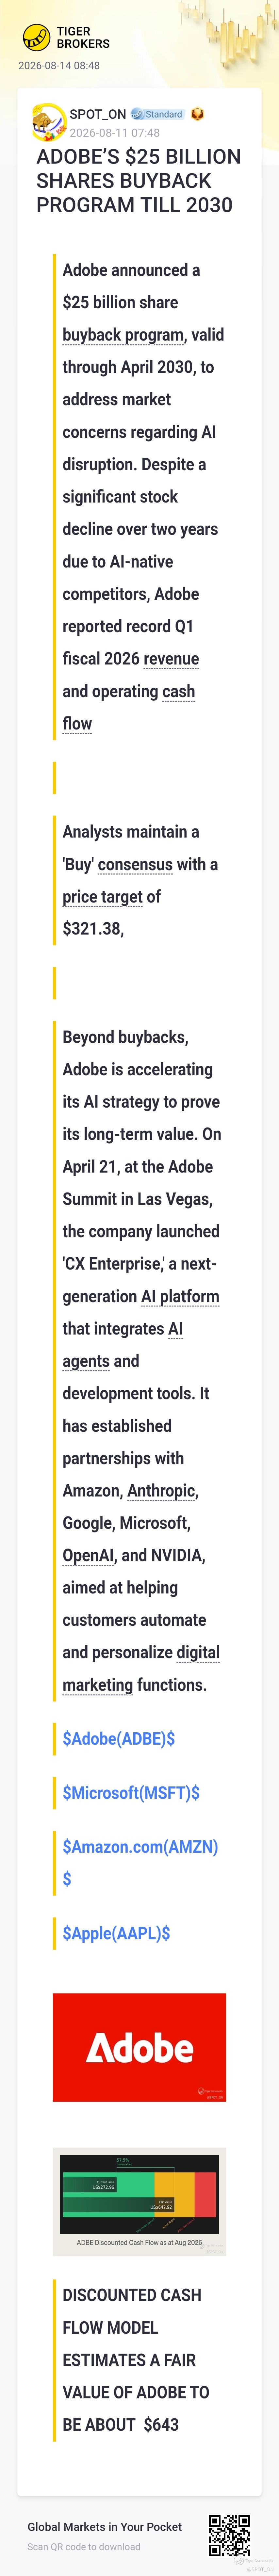Click the post title about Adobe buyback
The width and height of the screenshot is (279, 2576).
pos(139,181)
